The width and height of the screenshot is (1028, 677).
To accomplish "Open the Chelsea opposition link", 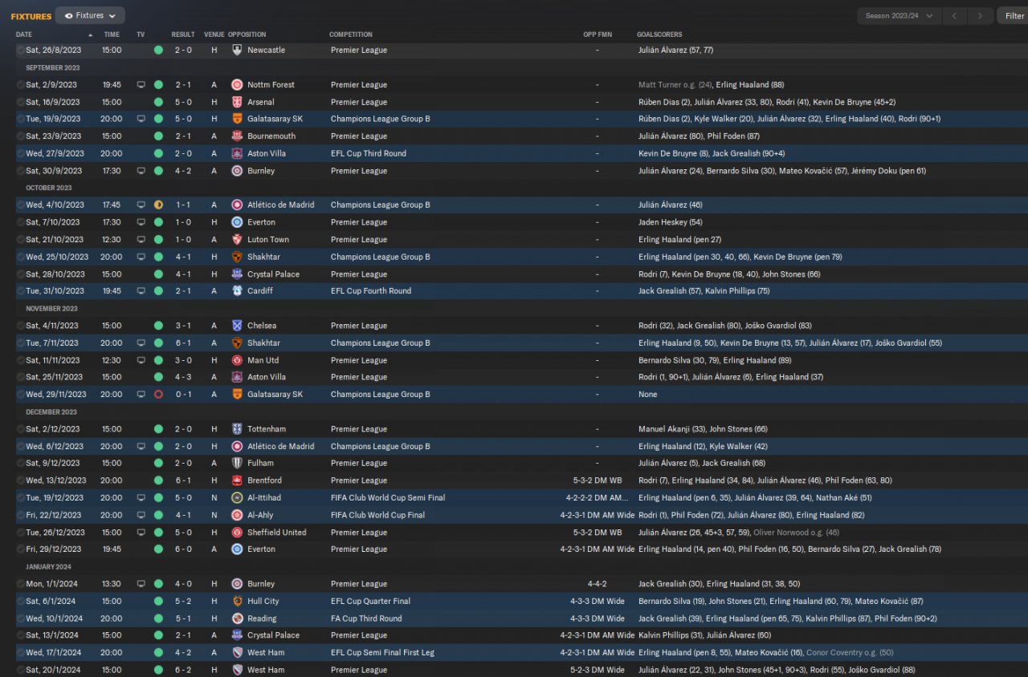I will click(262, 326).
